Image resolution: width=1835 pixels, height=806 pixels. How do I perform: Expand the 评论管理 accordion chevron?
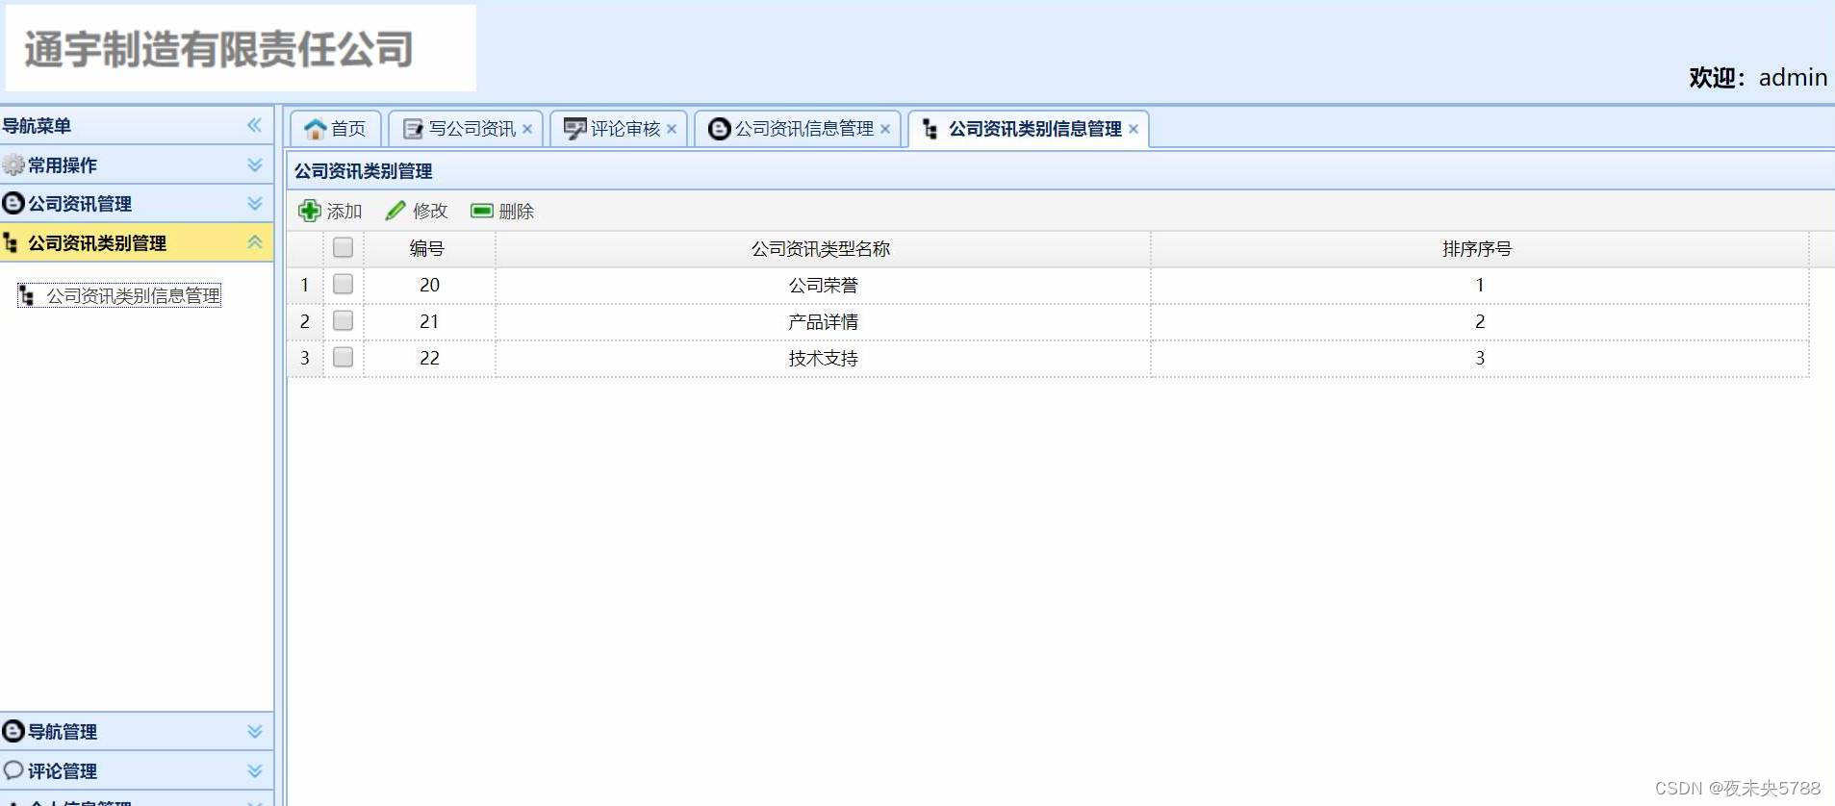point(254,770)
